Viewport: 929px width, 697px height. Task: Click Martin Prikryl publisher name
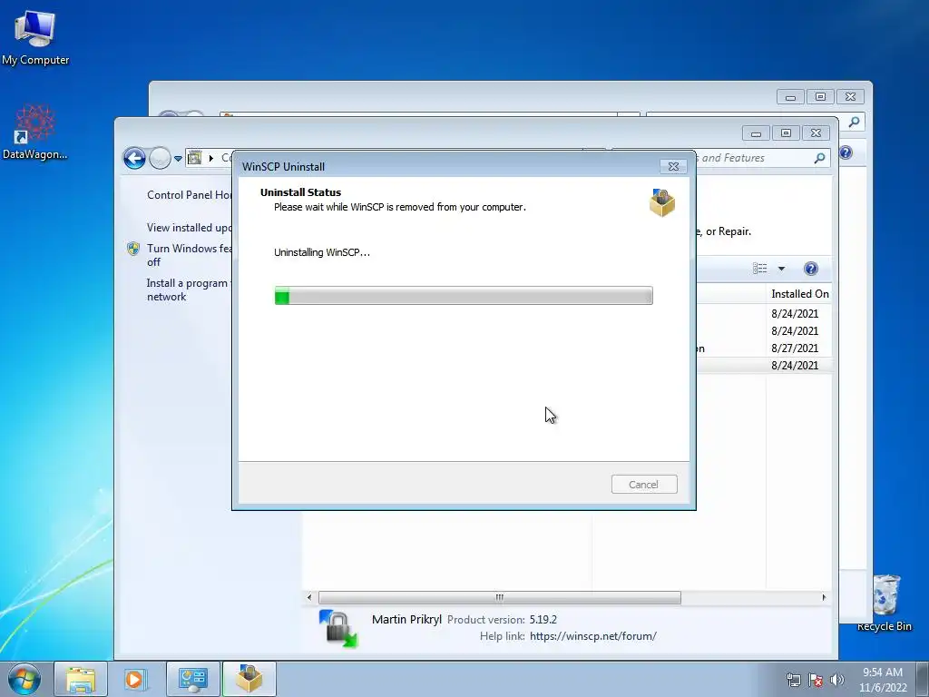pos(406,619)
